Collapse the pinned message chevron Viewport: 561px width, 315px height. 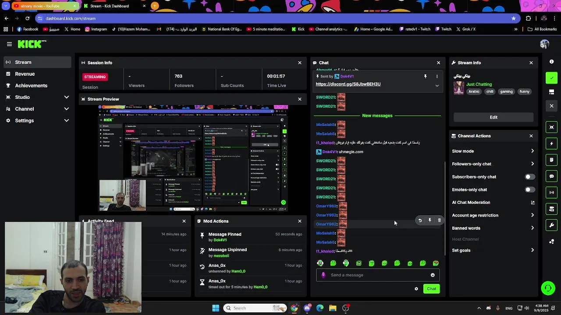click(x=437, y=86)
